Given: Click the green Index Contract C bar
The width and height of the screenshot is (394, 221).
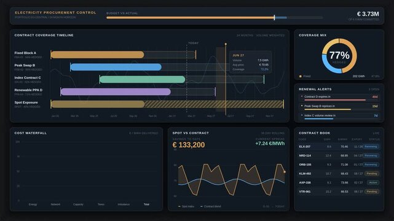Looking at the screenshot, I should 143,80.
